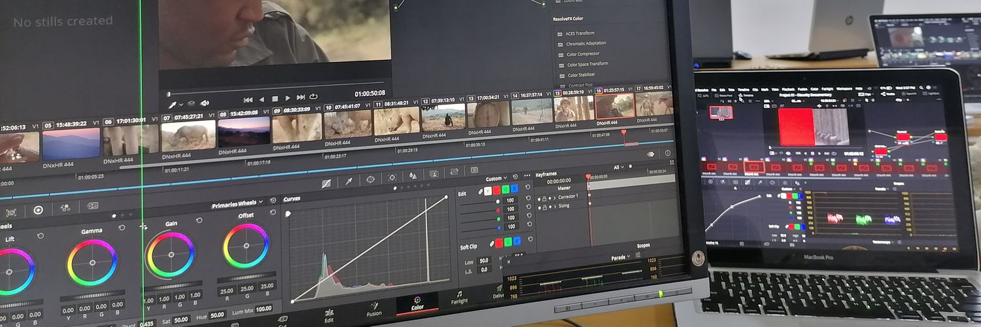The image size is (981, 327).
Task: Open the Curves palette icon
Action: pyautogui.click(x=326, y=183)
